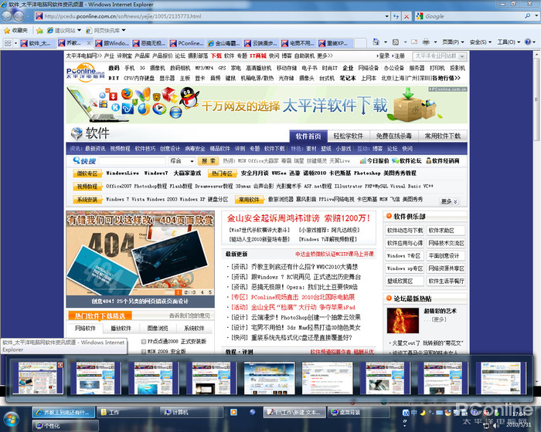The image size is (541, 432).
Task: Click the Home icon in command bar
Action: (376, 42)
